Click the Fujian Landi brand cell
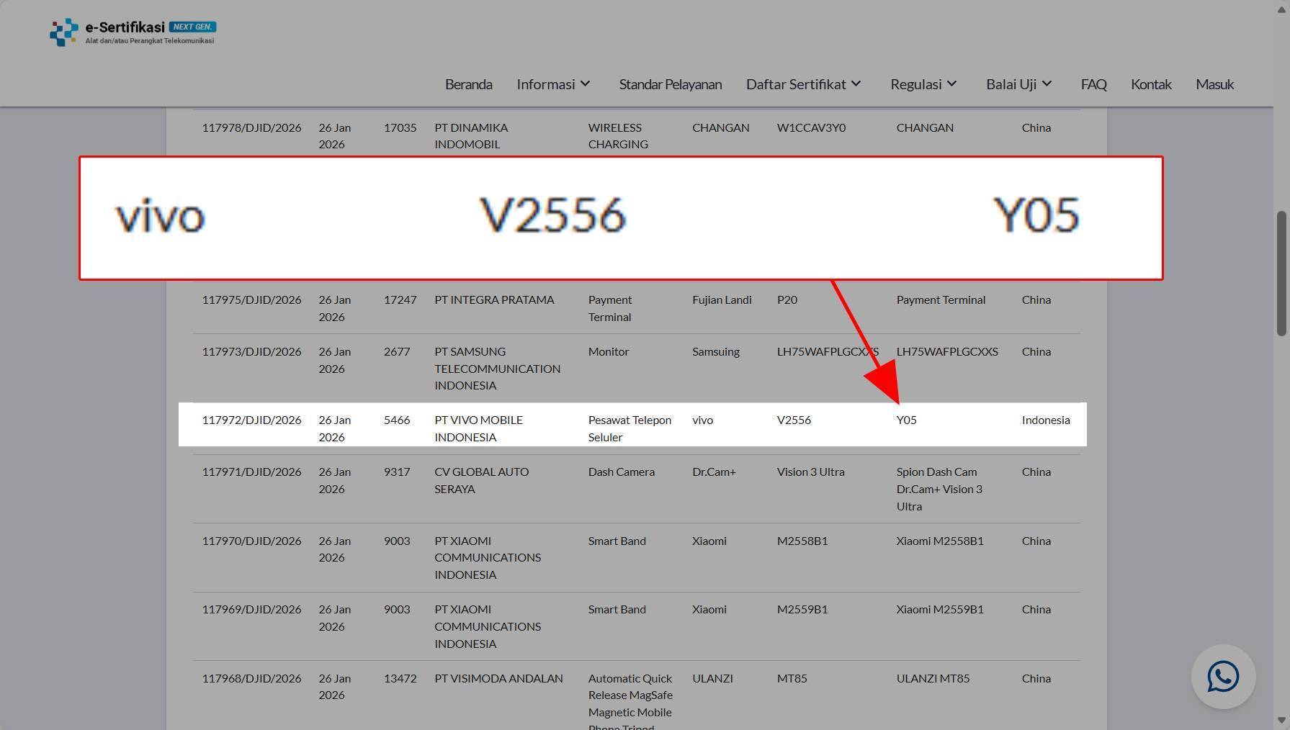 coord(722,299)
